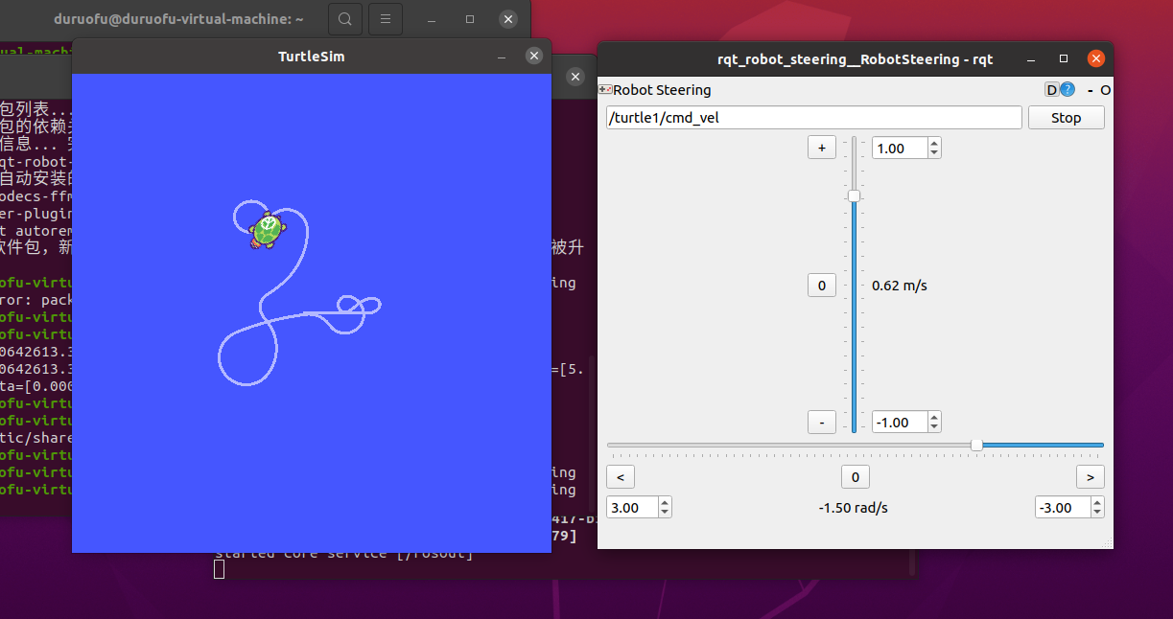Click the terminal search magnifier icon
Screen dimensions: 1173x619
pyautogui.click(x=345, y=19)
